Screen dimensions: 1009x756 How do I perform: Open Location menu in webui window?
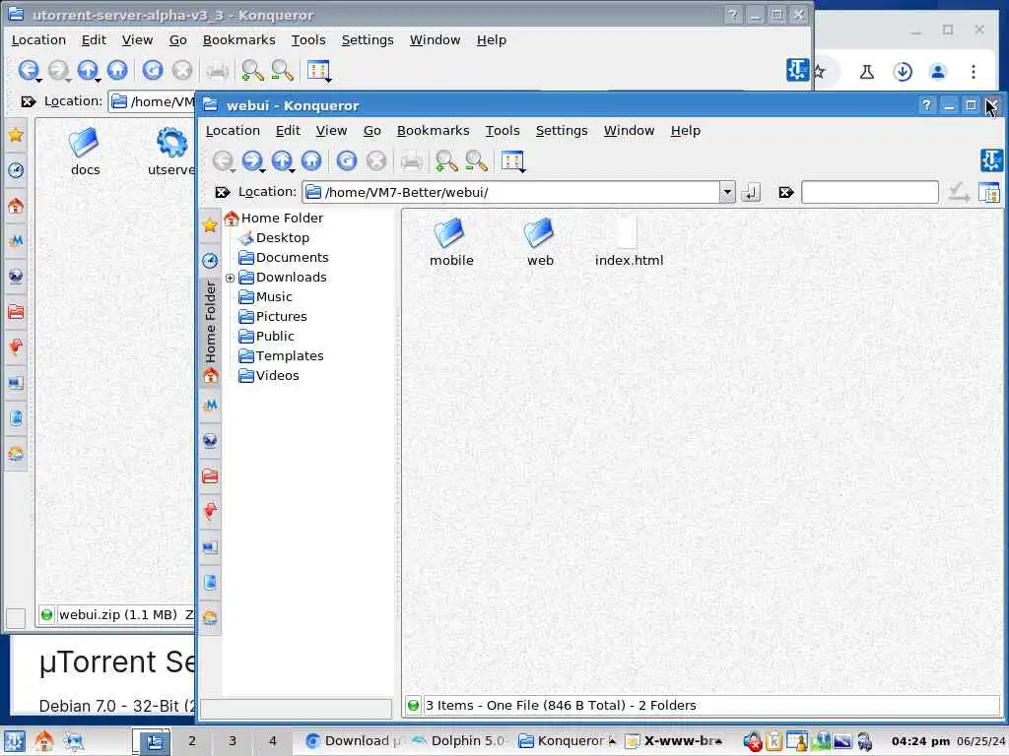tap(233, 131)
